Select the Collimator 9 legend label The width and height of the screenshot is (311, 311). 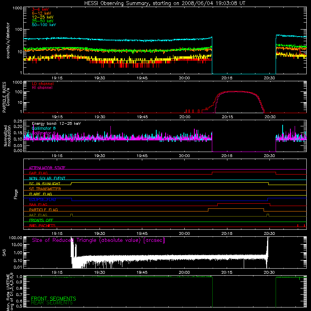pos(44,133)
